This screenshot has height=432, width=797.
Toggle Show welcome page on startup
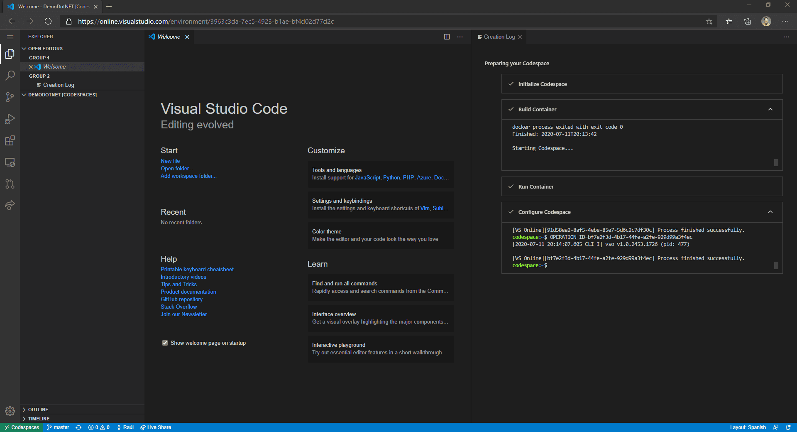coord(165,343)
